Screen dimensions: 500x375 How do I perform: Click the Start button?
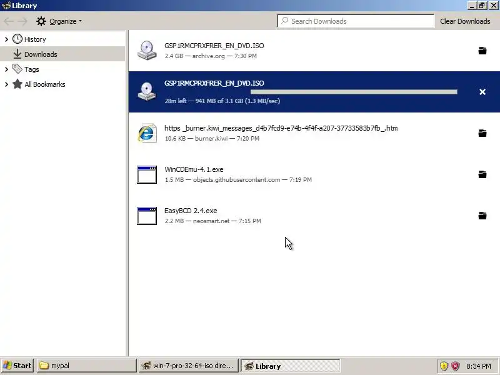(x=17, y=366)
